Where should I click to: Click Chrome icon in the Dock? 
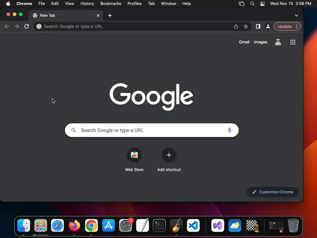point(91,225)
